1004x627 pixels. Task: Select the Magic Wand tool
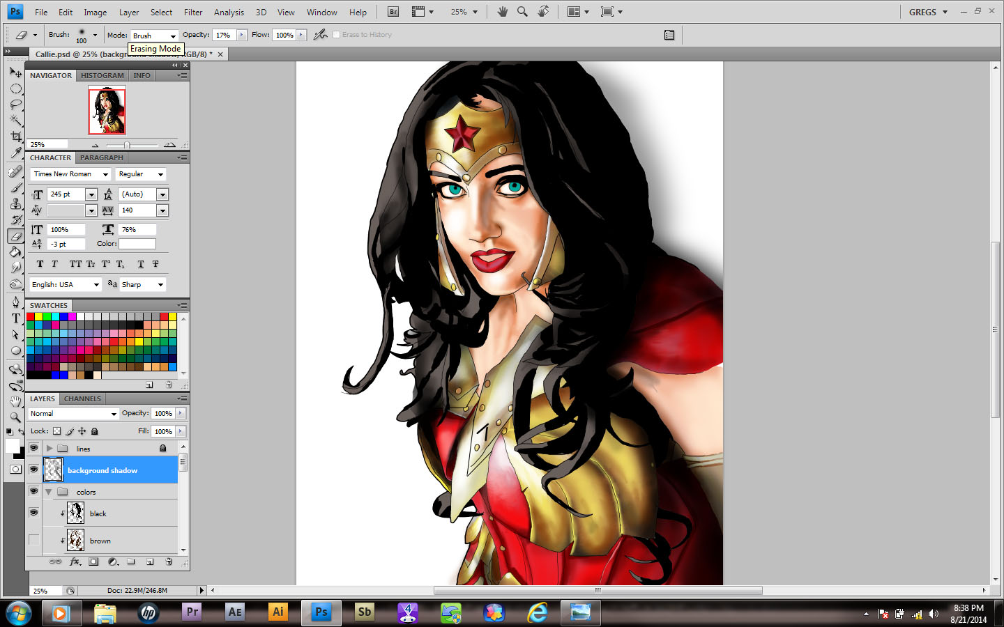coord(15,121)
